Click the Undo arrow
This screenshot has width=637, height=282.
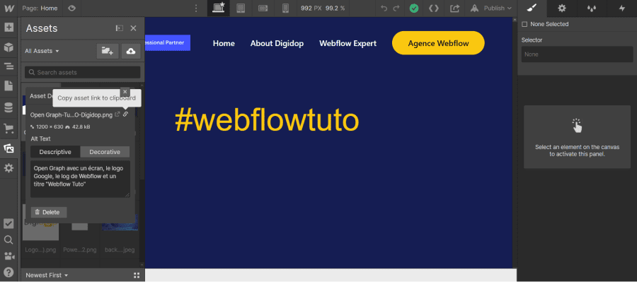[384, 8]
